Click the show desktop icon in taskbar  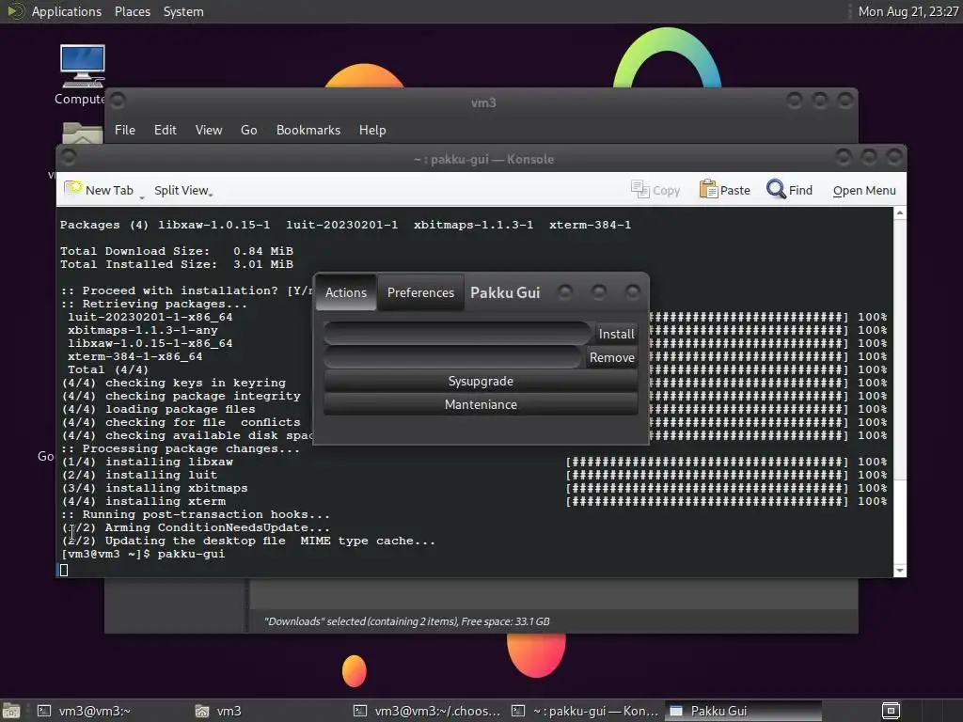pos(11,711)
